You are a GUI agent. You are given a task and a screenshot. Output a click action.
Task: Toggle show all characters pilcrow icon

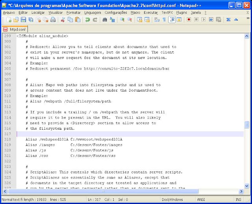click(x=164, y=20)
